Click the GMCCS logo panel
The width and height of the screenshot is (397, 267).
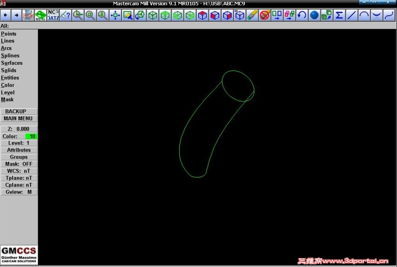[x=19, y=255]
